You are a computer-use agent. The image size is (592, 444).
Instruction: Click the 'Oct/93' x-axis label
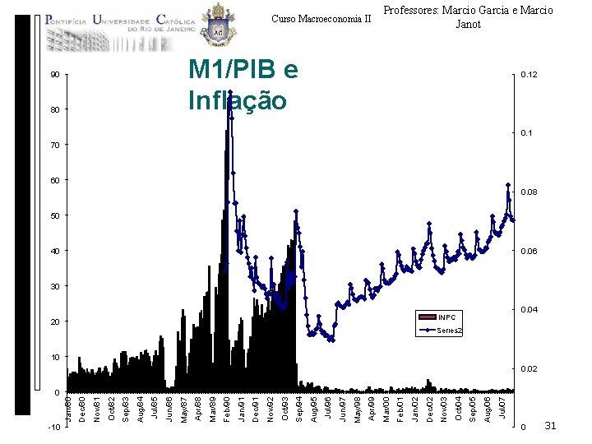pos(284,409)
